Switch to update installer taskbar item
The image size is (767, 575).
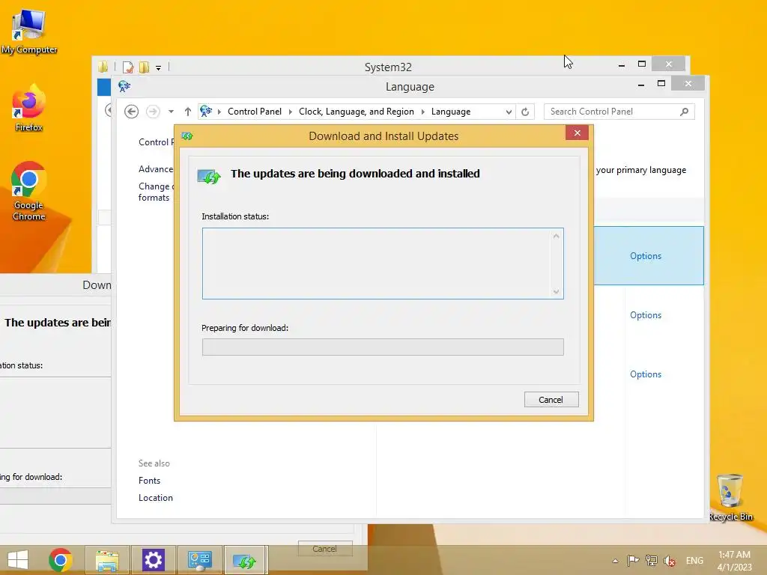click(x=246, y=560)
